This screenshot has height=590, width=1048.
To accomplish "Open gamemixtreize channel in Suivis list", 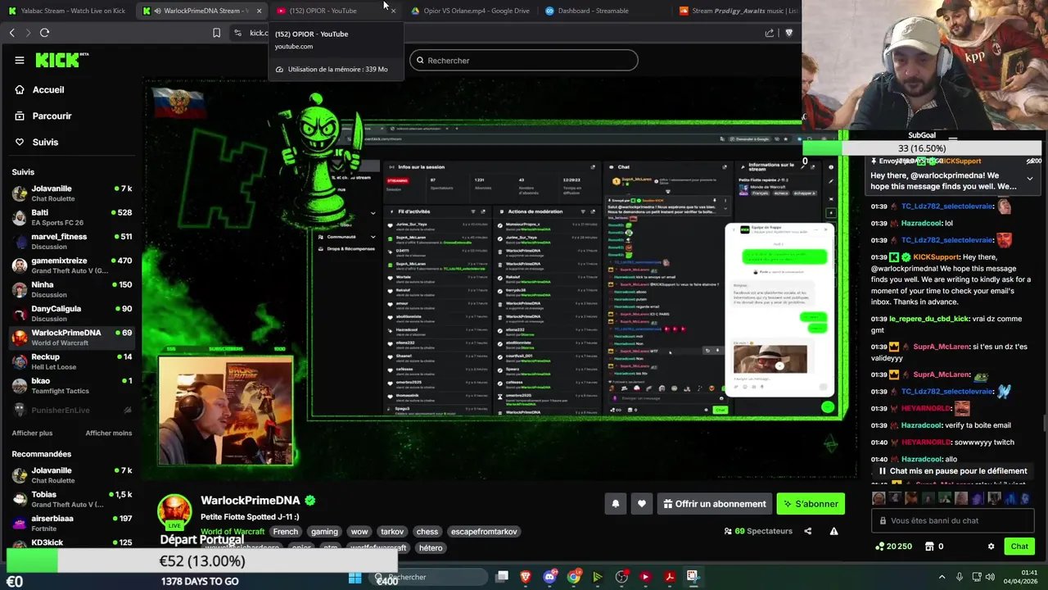I will point(72,265).
